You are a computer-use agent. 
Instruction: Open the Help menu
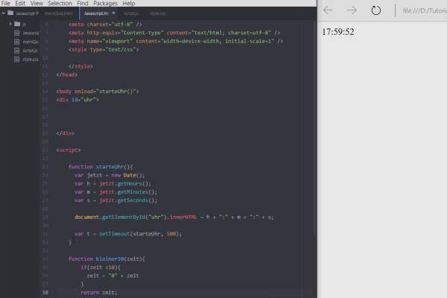tap(129, 4)
